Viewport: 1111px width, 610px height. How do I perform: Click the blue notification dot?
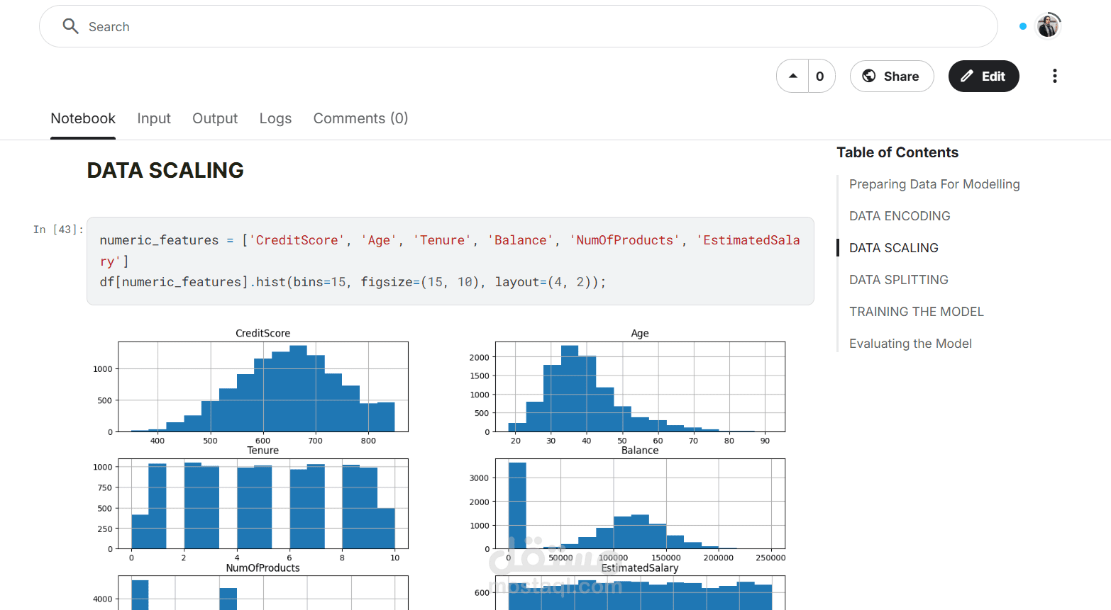point(1022,26)
